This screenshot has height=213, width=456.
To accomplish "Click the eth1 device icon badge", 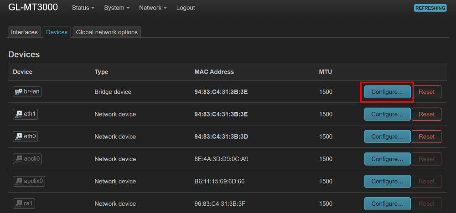I will [25, 114].
